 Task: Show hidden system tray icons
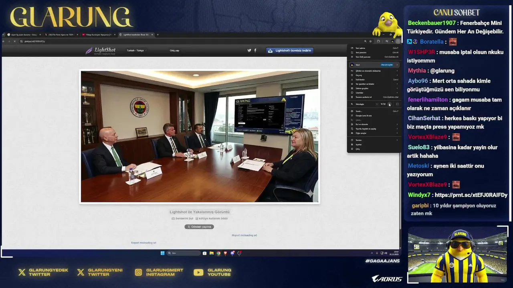372,253
